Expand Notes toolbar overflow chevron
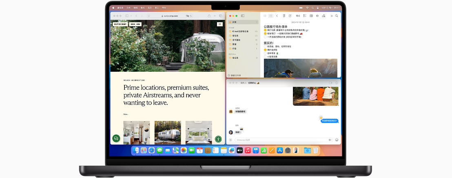Screen dimensions: 452x178 pyautogui.click(x=331, y=16)
